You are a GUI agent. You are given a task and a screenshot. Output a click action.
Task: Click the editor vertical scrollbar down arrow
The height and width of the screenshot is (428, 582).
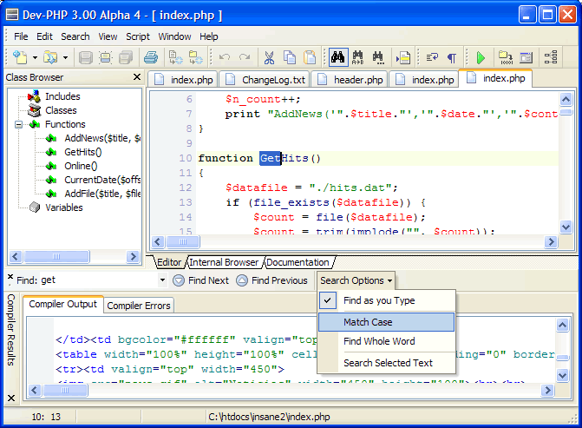coord(566,227)
